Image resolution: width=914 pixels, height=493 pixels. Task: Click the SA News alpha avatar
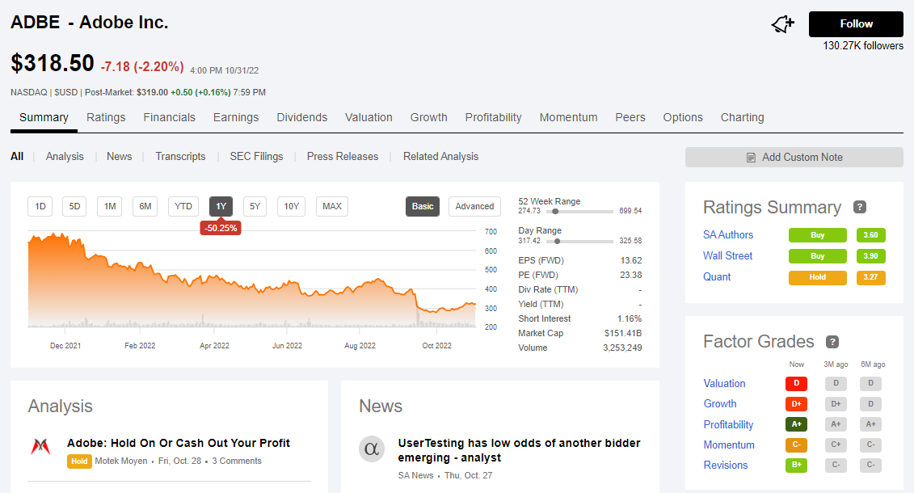[371, 449]
